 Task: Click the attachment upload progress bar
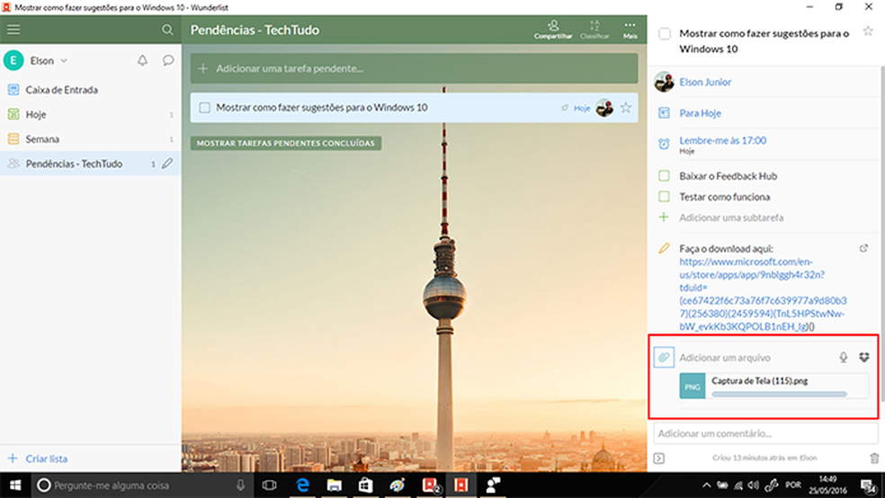[779, 395]
